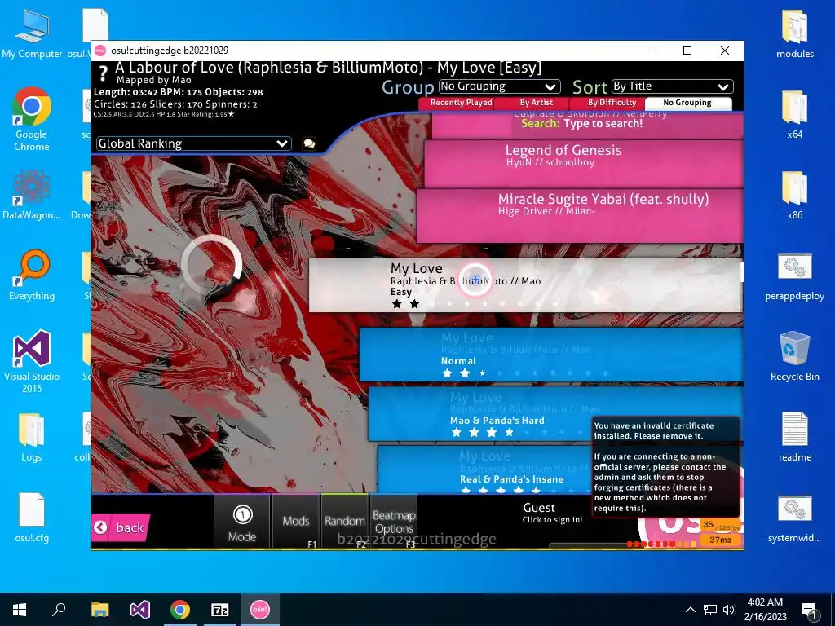The width and height of the screenshot is (835, 626).
Task: Select My Love Easy difficulty
Action: pos(525,286)
